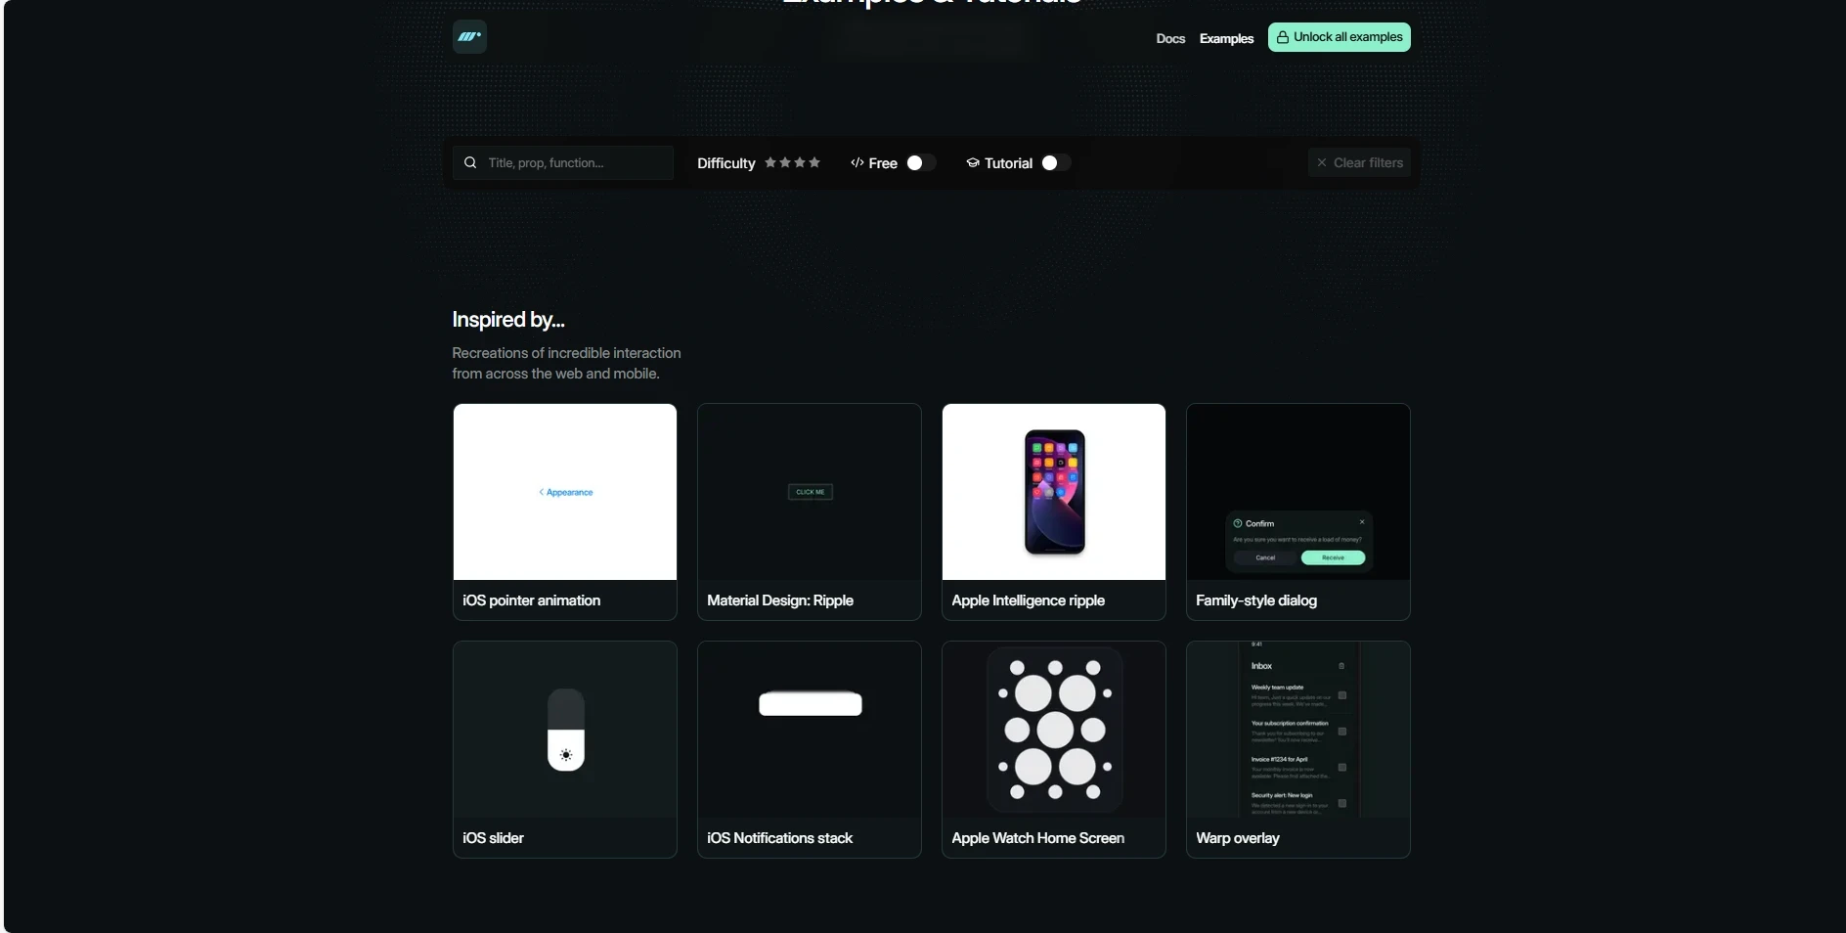Image resolution: width=1846 pixels, height=933 pixels.
Task: Check the Security alert: New login checkbox
Action: (x=1342, y=803)
